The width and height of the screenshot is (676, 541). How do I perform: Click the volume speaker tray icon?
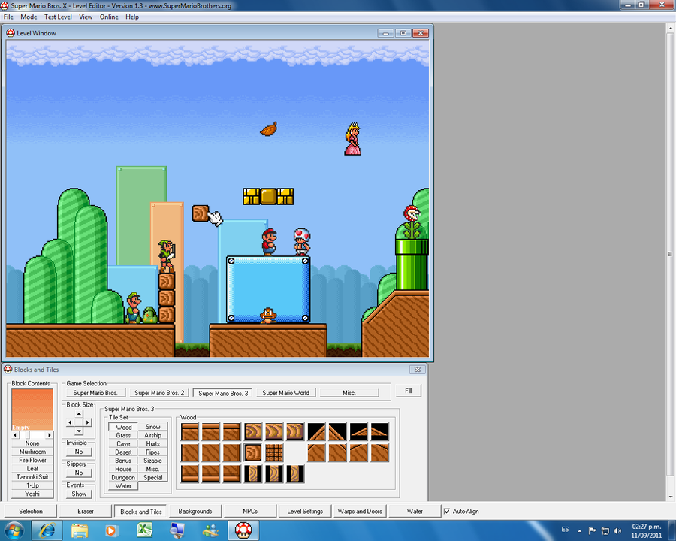pyautogui.click(x=618, y=531)
